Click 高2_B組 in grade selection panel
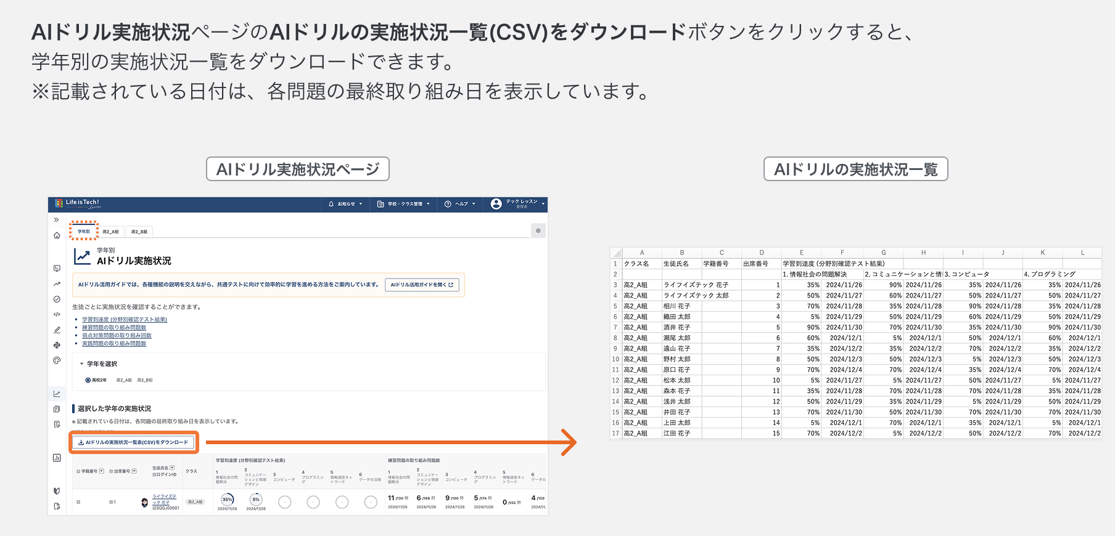Image resolution: width=1115 pixels, height=536 pixels. click(x=145, y=380)
